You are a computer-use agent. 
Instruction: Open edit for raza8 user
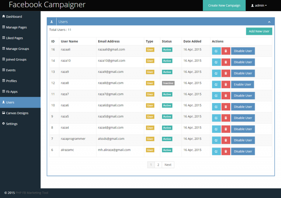(x=216, y=84)
